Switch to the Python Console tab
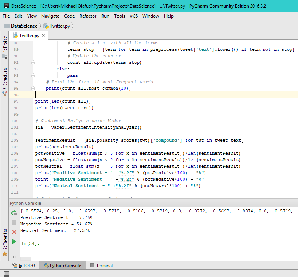The height and width of the screenshot is (277, 298). [x=62, y=266]
